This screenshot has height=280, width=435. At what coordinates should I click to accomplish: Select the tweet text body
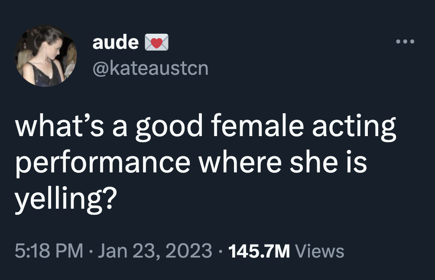coord(191,161)
